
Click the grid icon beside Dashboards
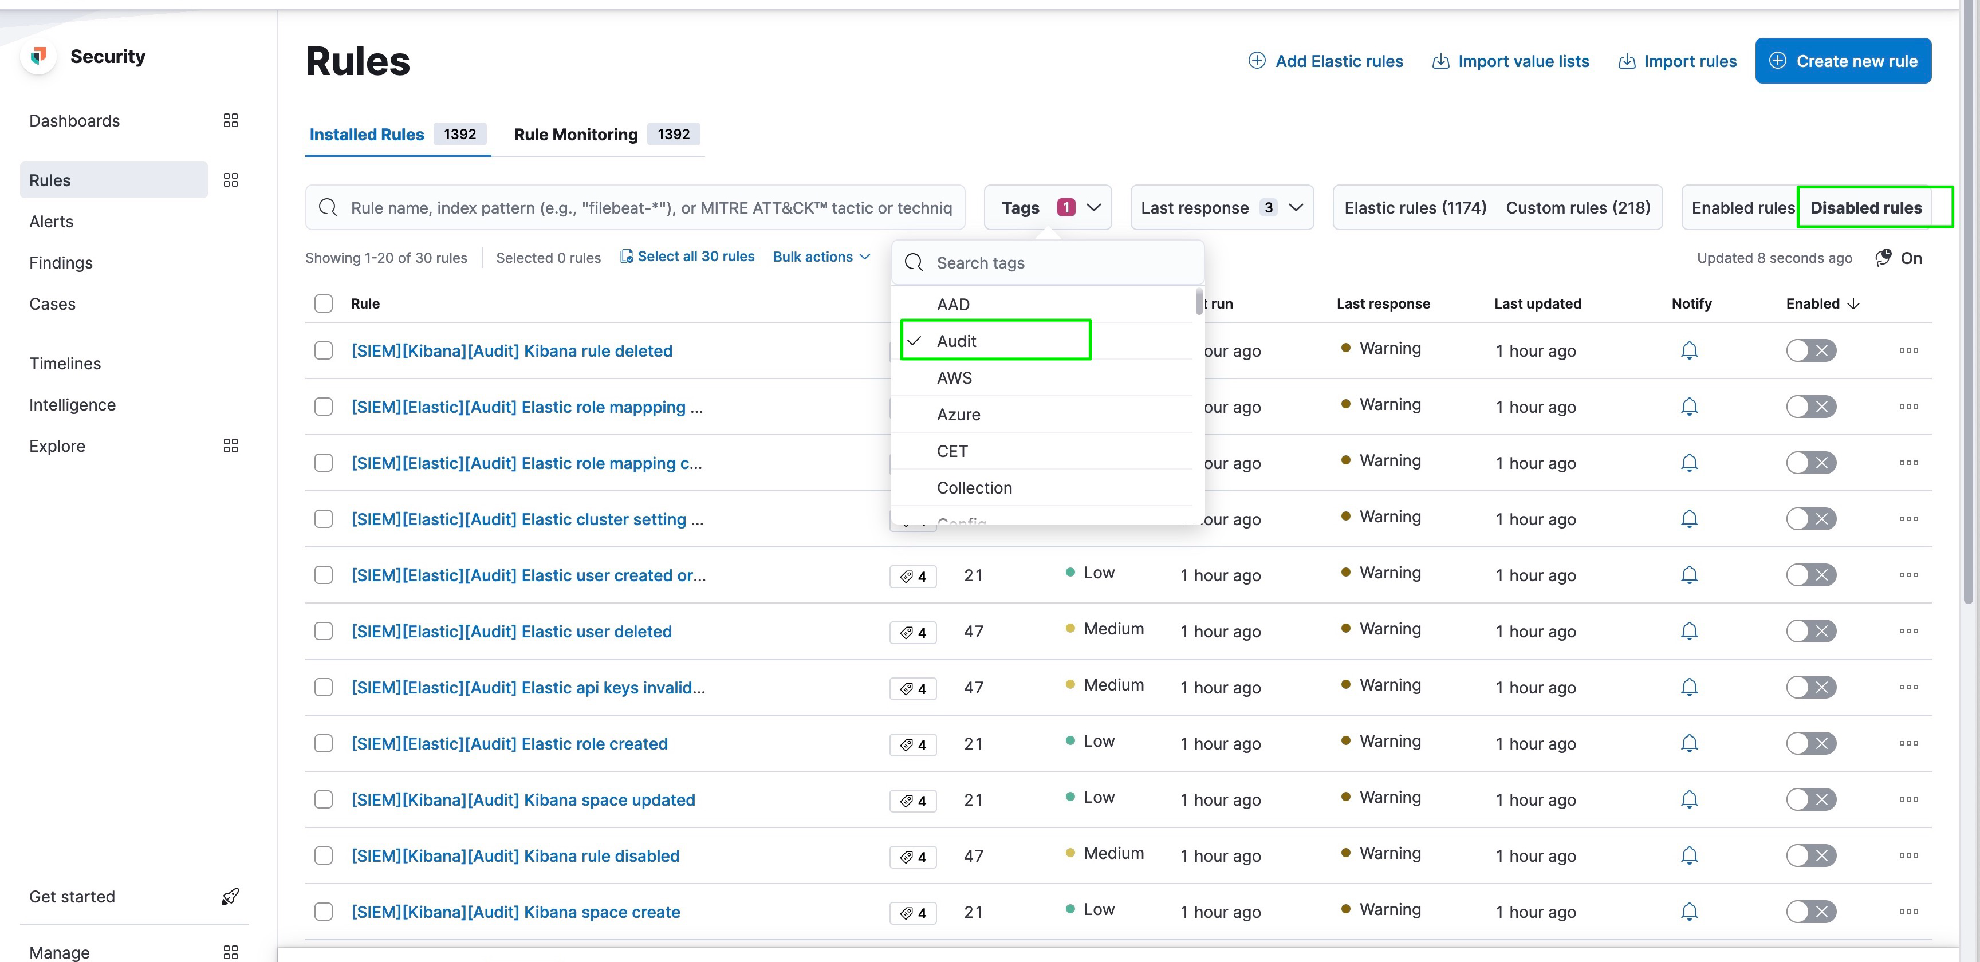[x=230, y=120]
